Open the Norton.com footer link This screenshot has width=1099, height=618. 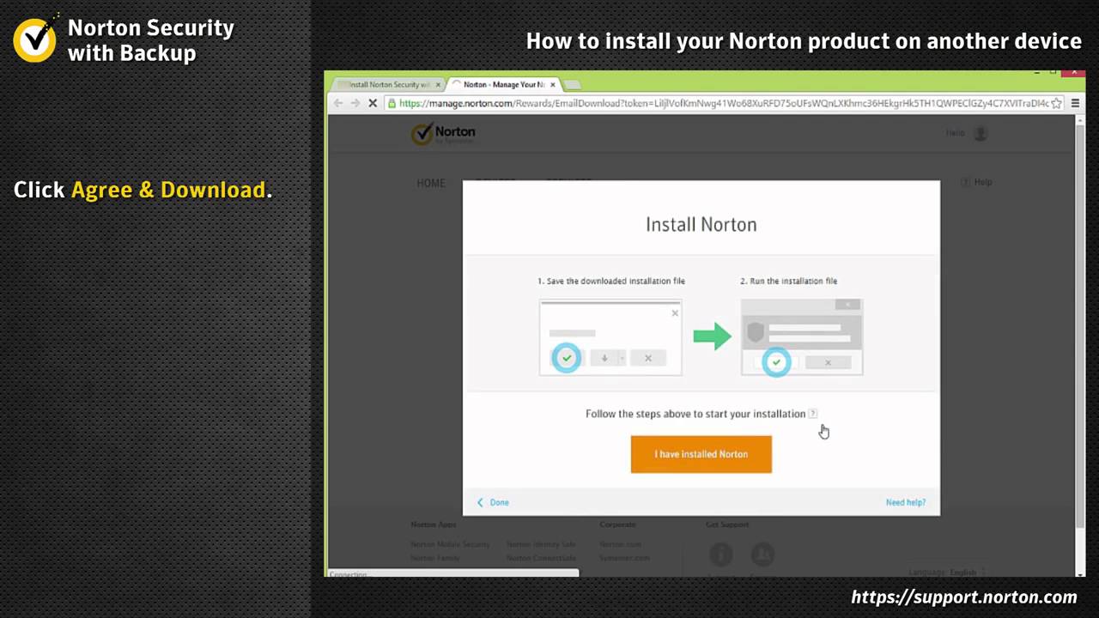pyautogui.click(x=620, y=544)
